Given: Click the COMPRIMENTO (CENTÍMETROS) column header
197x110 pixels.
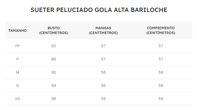Looking at the screenshot, I should coord(161,30).
